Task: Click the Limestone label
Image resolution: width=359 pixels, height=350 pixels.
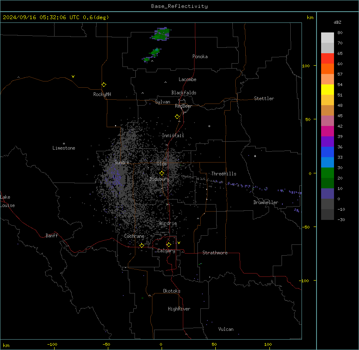Action: point(64,148)
